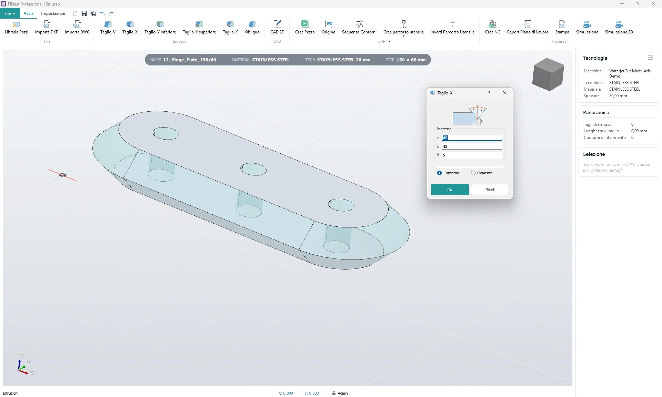
Task: Switch to the Impostazioni tab
Action: [53, 13]
